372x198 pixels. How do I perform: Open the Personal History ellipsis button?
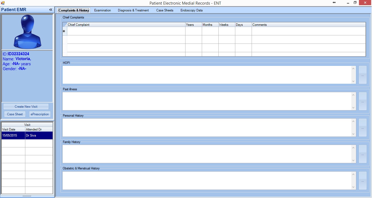[362, 128]
